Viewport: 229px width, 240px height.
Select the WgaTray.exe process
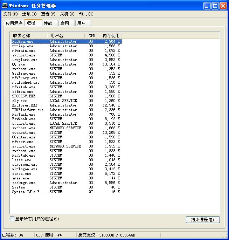tap(67, 74)
